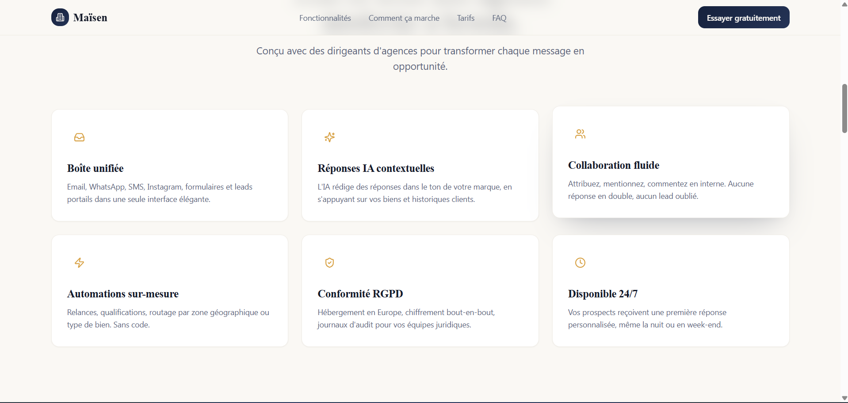This screenshot has height=403, width=848.
Task: Go to Comment ça marche section
Action: (404, 18)
